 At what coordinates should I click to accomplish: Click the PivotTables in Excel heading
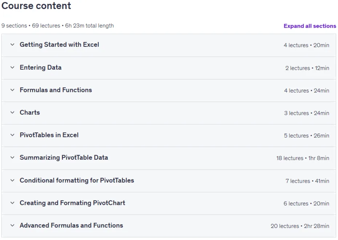[x=49, y=135]
